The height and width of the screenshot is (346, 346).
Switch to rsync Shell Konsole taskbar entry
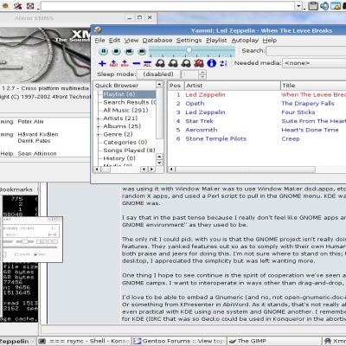(x=85, y=341)
